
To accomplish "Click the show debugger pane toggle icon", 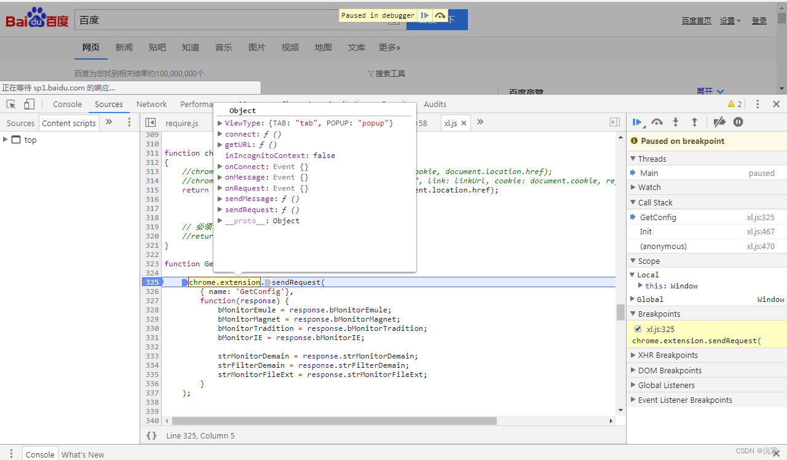I will [x=614, y=122].
